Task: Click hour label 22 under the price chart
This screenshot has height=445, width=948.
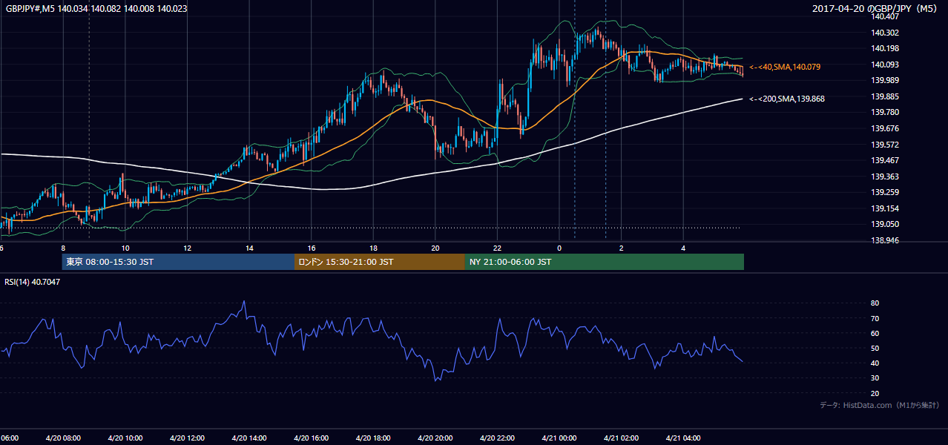Action: (x=497, y=248)
